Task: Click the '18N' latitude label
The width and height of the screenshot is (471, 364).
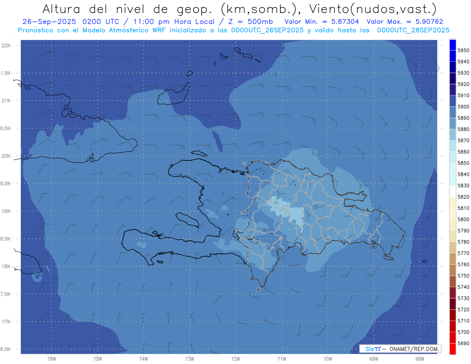Action: click(x=6, y=266)
